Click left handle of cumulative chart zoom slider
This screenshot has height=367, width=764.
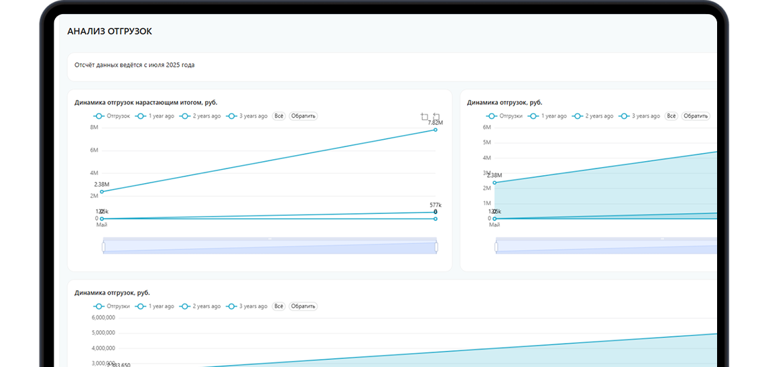coord(103,247)
